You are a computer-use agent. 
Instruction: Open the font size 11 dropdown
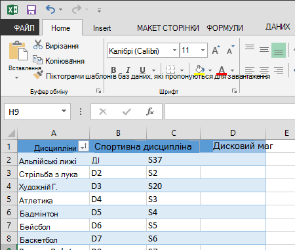pyautogui.click(x=203, y=51)
